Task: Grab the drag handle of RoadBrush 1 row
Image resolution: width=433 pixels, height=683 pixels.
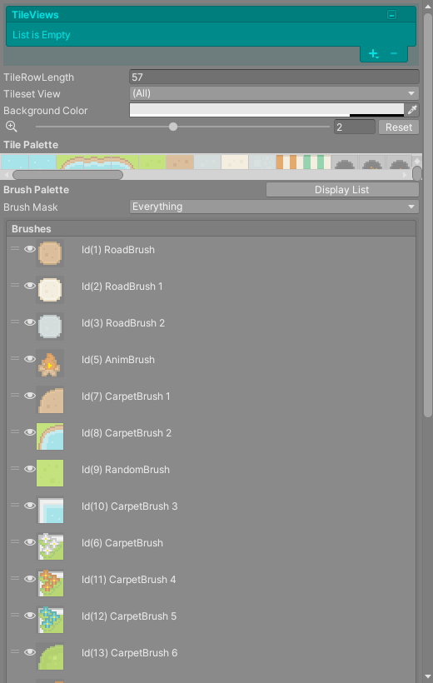Action: click(15, 286)
